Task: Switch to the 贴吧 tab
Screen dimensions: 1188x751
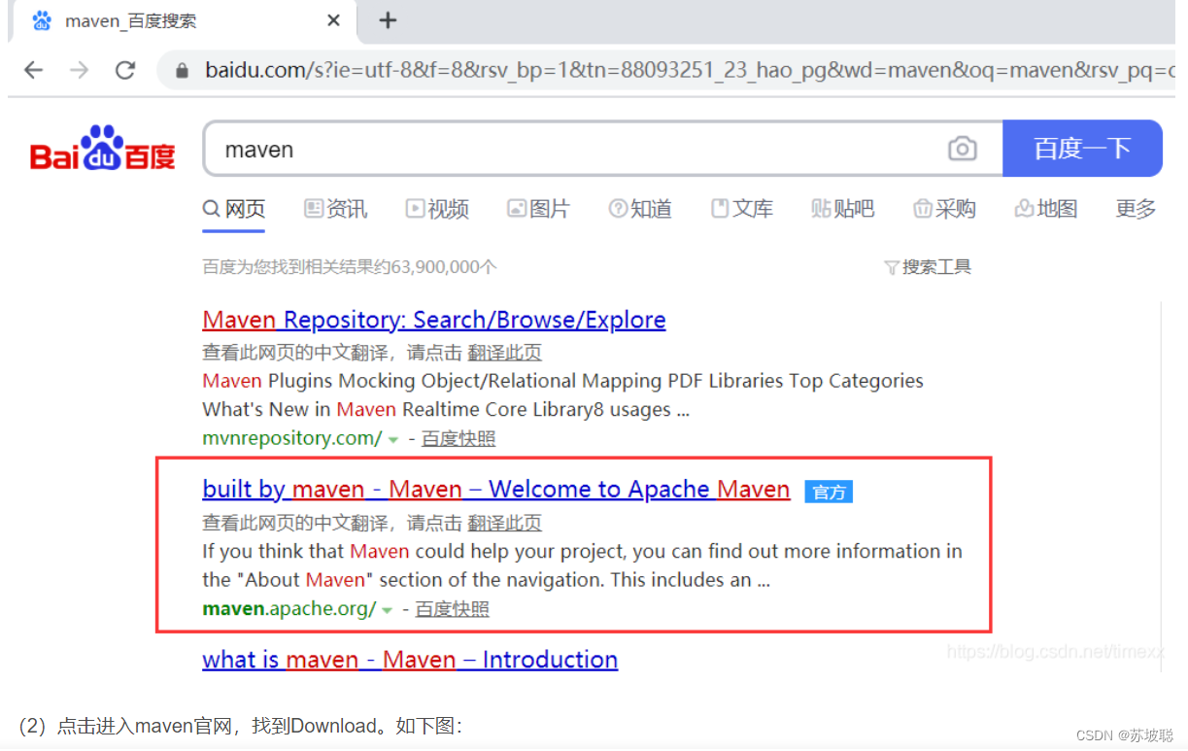Action: [x=843, y=209]
